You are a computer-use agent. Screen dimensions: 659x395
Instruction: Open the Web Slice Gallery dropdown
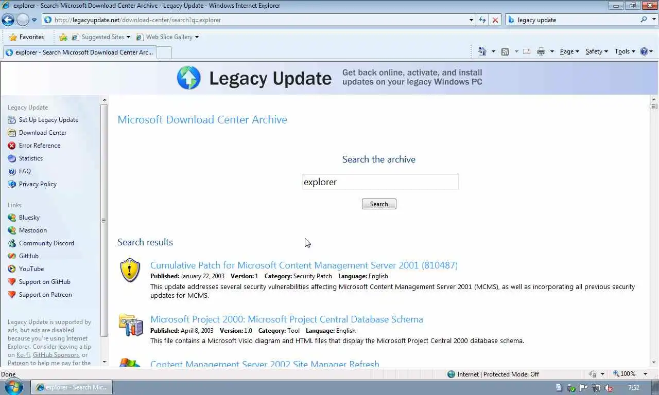click(x=167, y=37)
